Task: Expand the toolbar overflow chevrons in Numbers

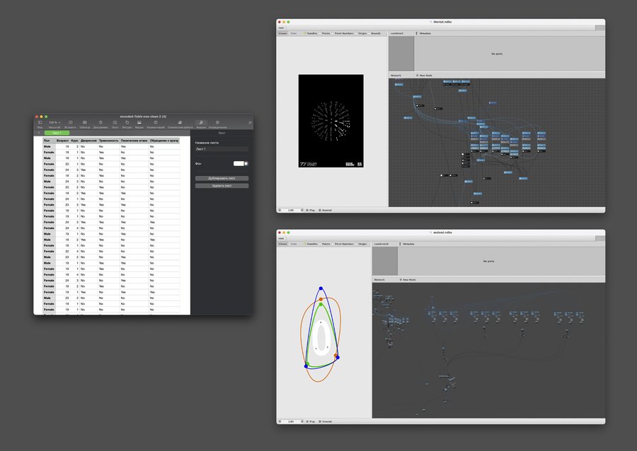Action: 250,122
